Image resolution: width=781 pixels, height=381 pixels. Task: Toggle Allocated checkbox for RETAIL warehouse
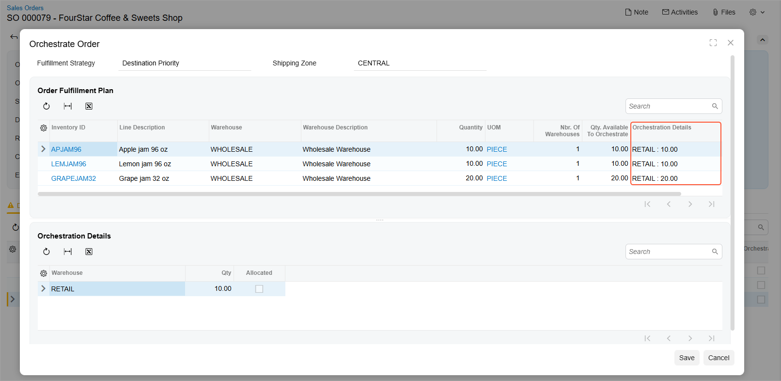(259, 289)
